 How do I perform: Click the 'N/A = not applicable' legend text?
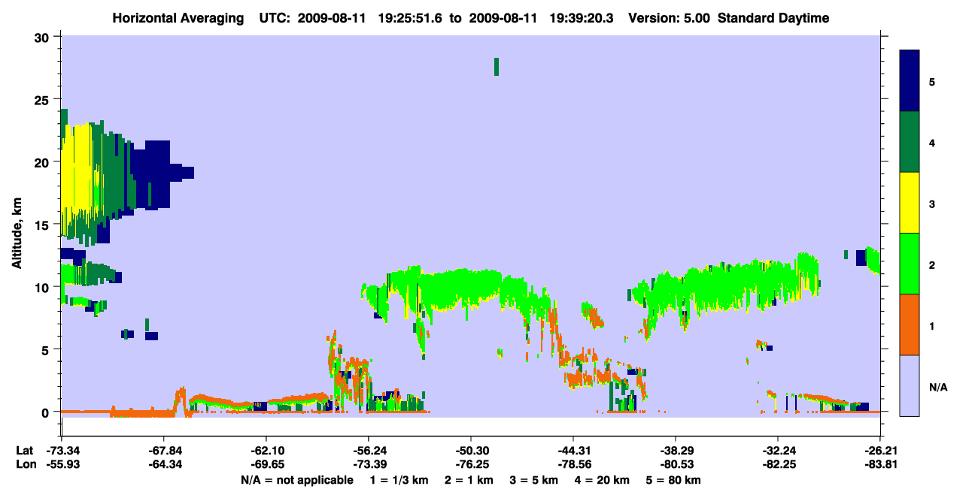(296, 480)
